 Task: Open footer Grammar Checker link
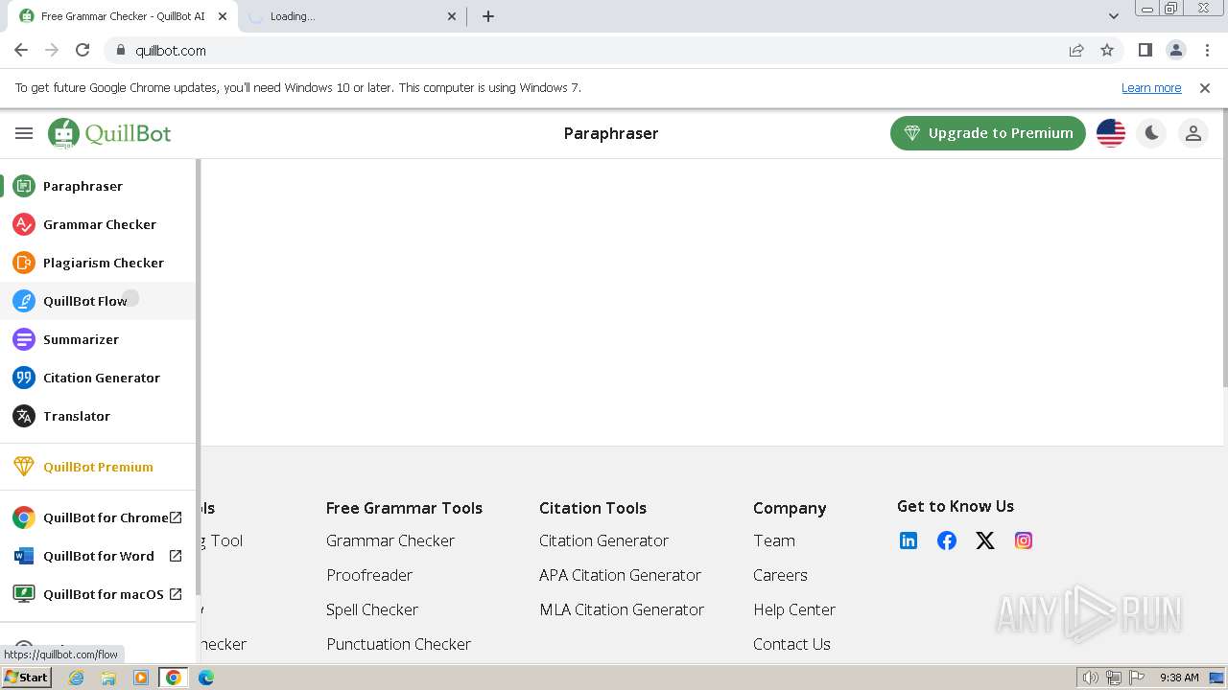point(390,540)
